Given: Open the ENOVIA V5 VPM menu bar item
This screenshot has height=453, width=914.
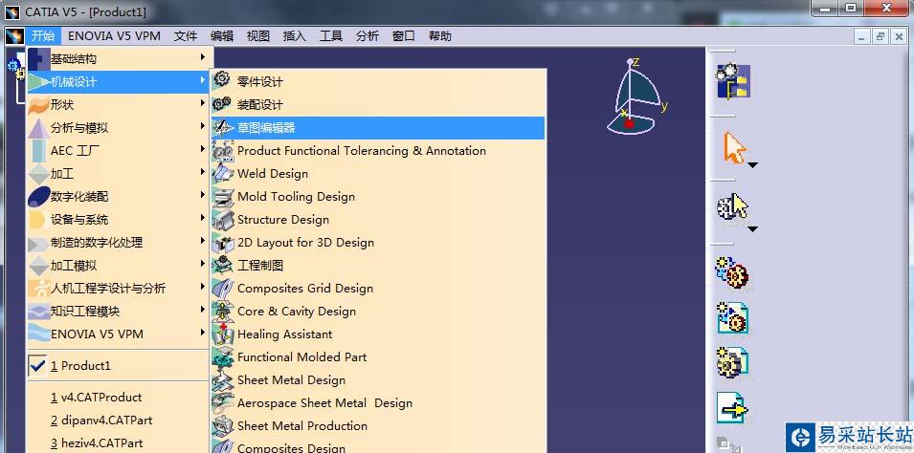Looking at the screenshot, I should coord(114,36).
